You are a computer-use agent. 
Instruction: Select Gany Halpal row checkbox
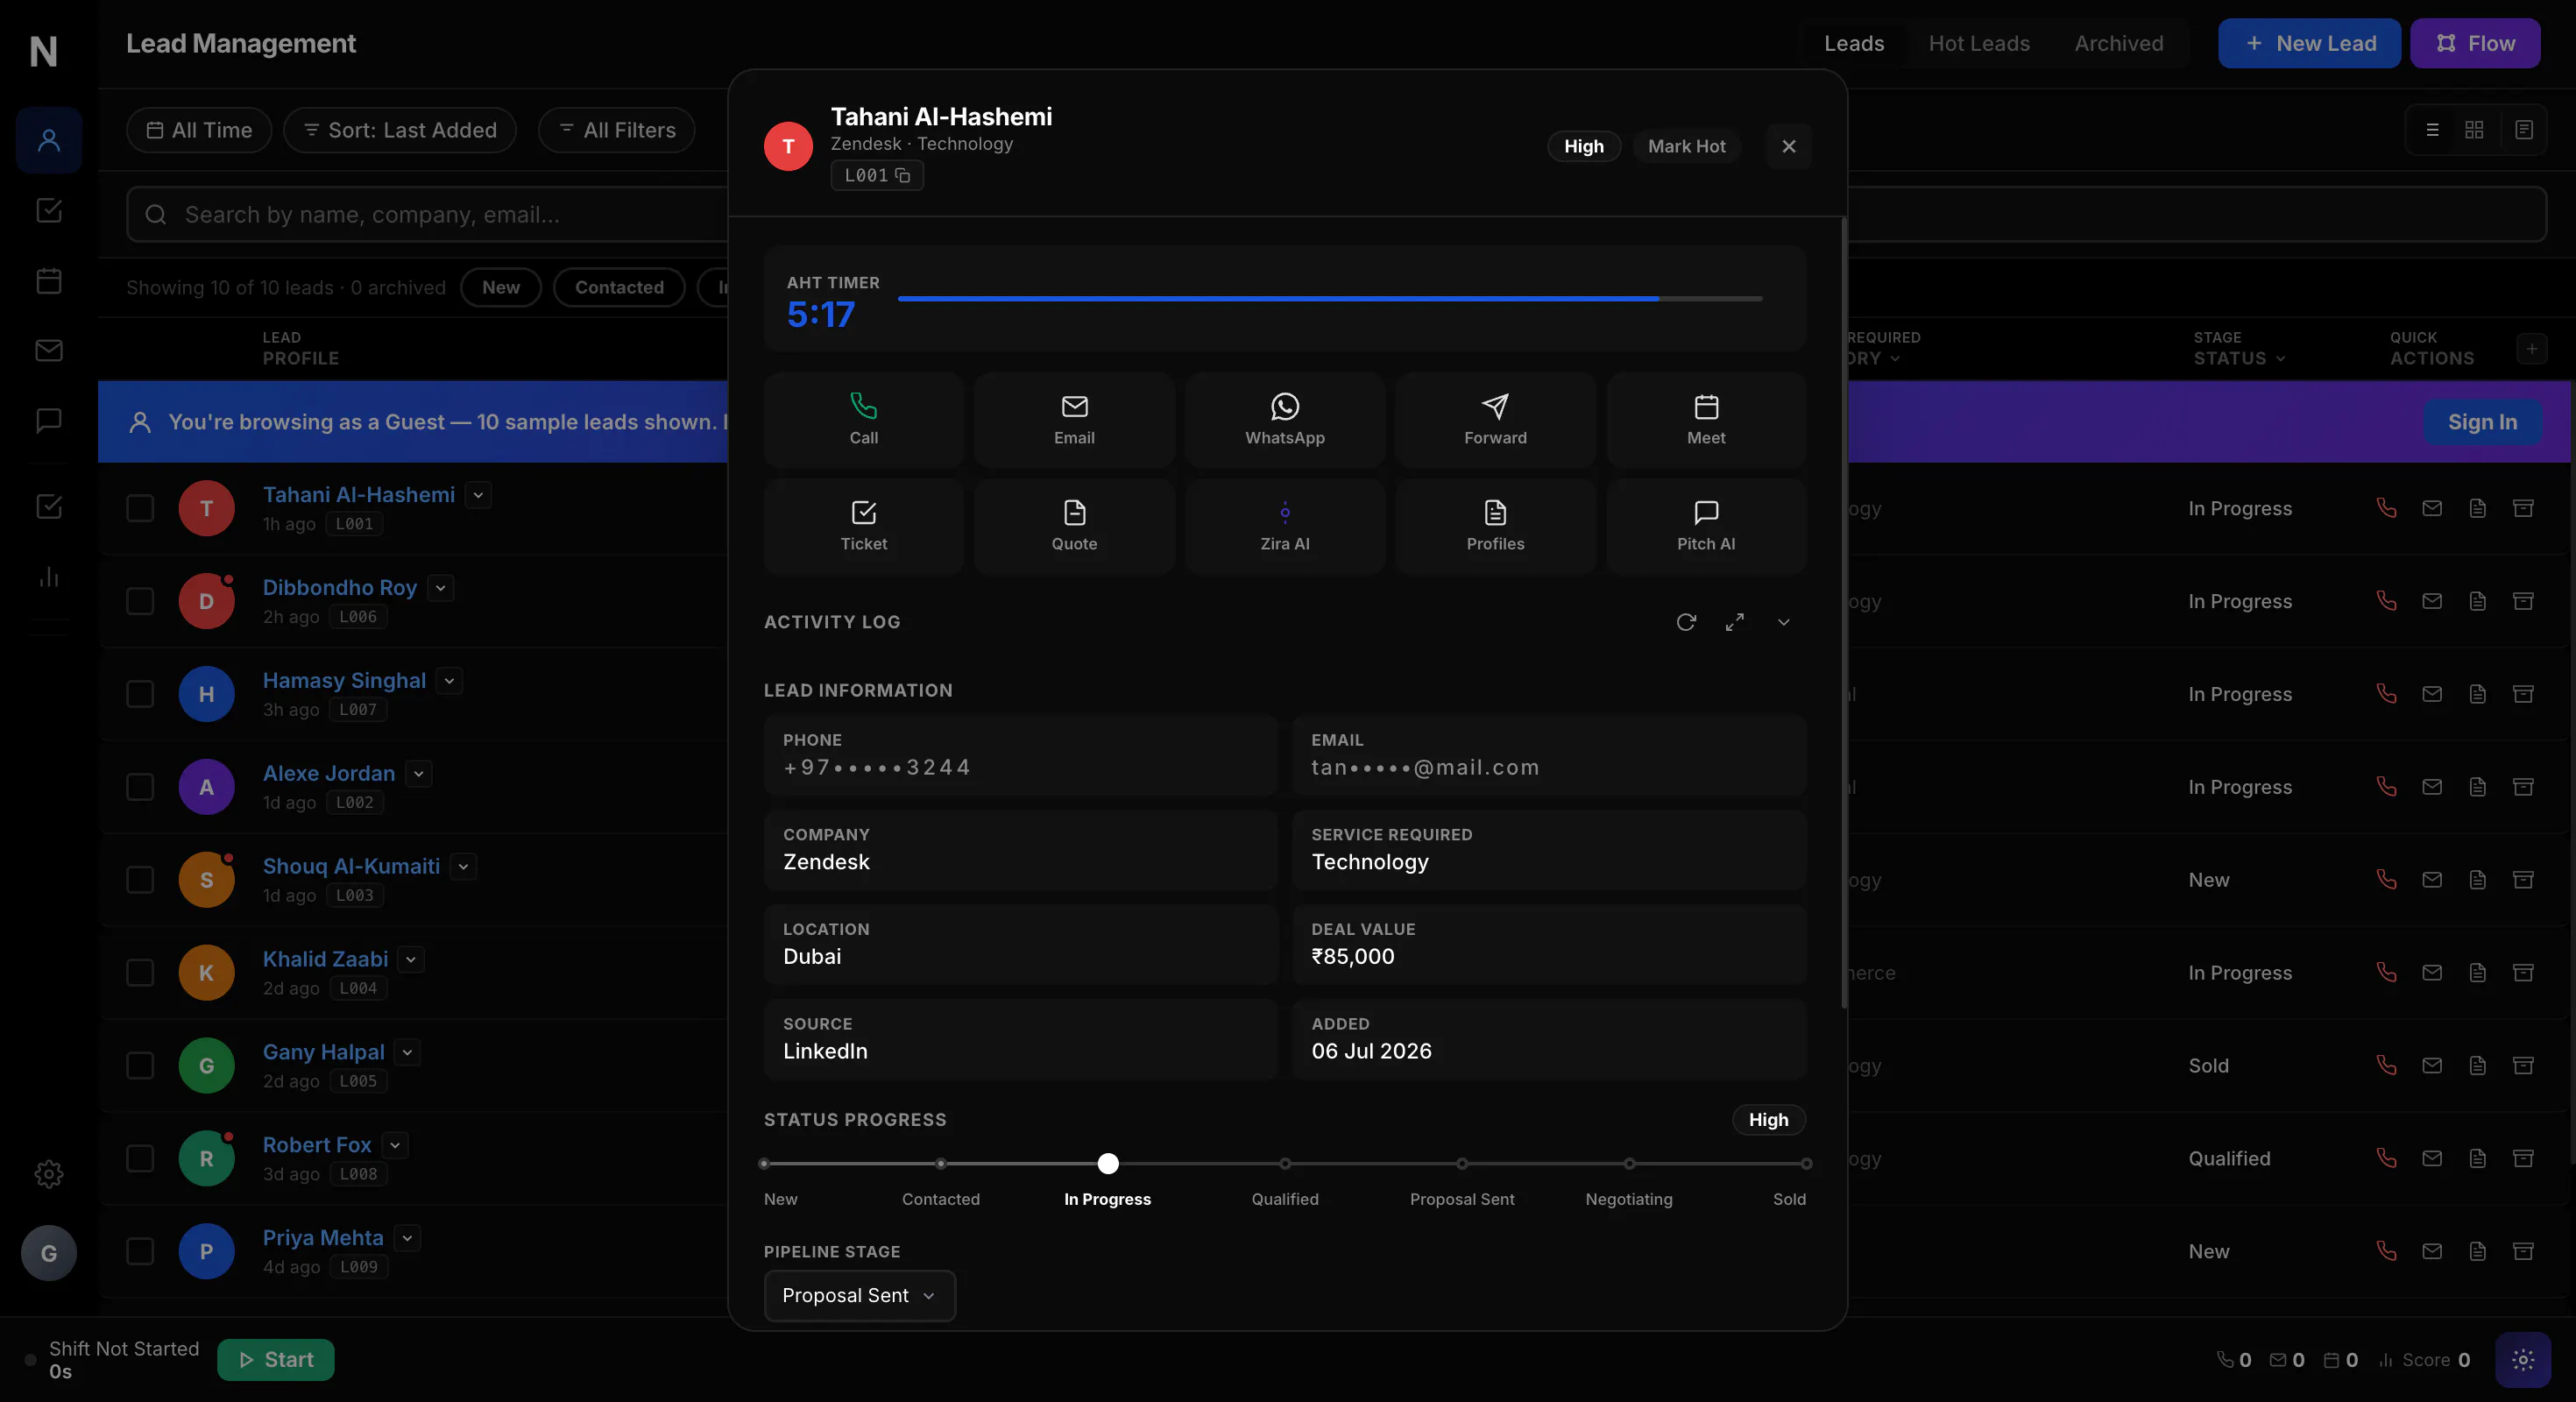(x=140, y=1066)
